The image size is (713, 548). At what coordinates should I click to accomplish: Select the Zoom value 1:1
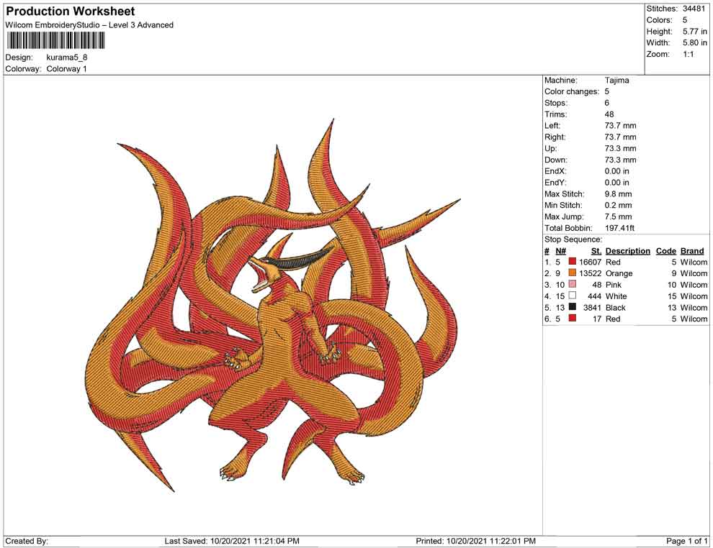tap(689, 54)
